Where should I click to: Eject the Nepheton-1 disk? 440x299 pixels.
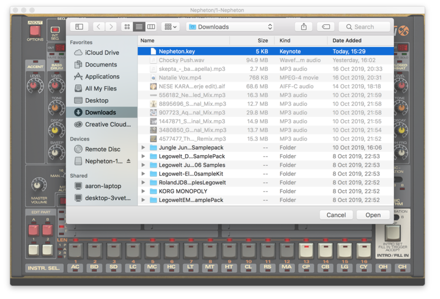coord(129,161)
